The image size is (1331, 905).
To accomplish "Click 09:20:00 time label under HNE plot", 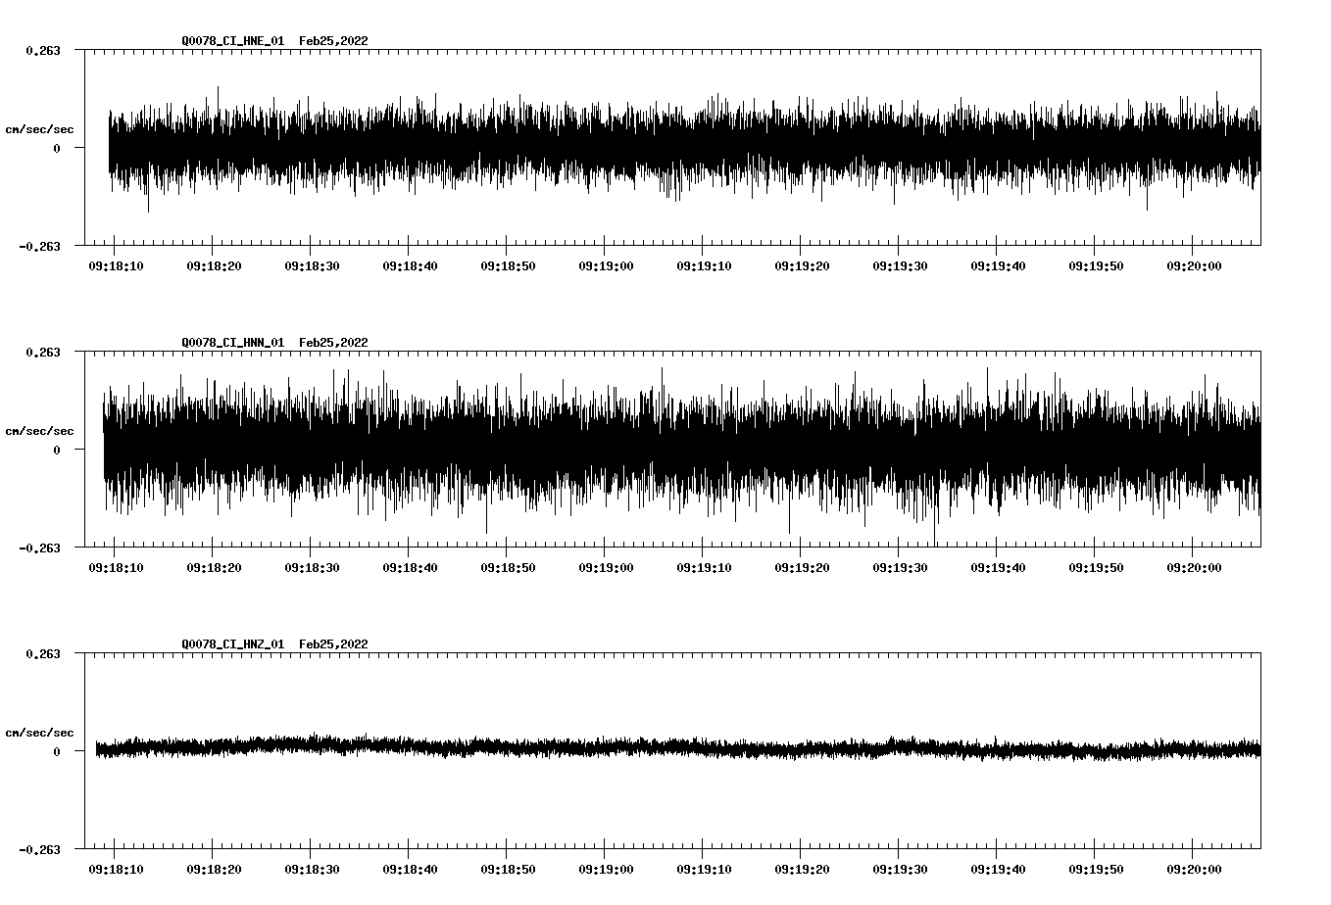I will click(x=1194, y=265).
